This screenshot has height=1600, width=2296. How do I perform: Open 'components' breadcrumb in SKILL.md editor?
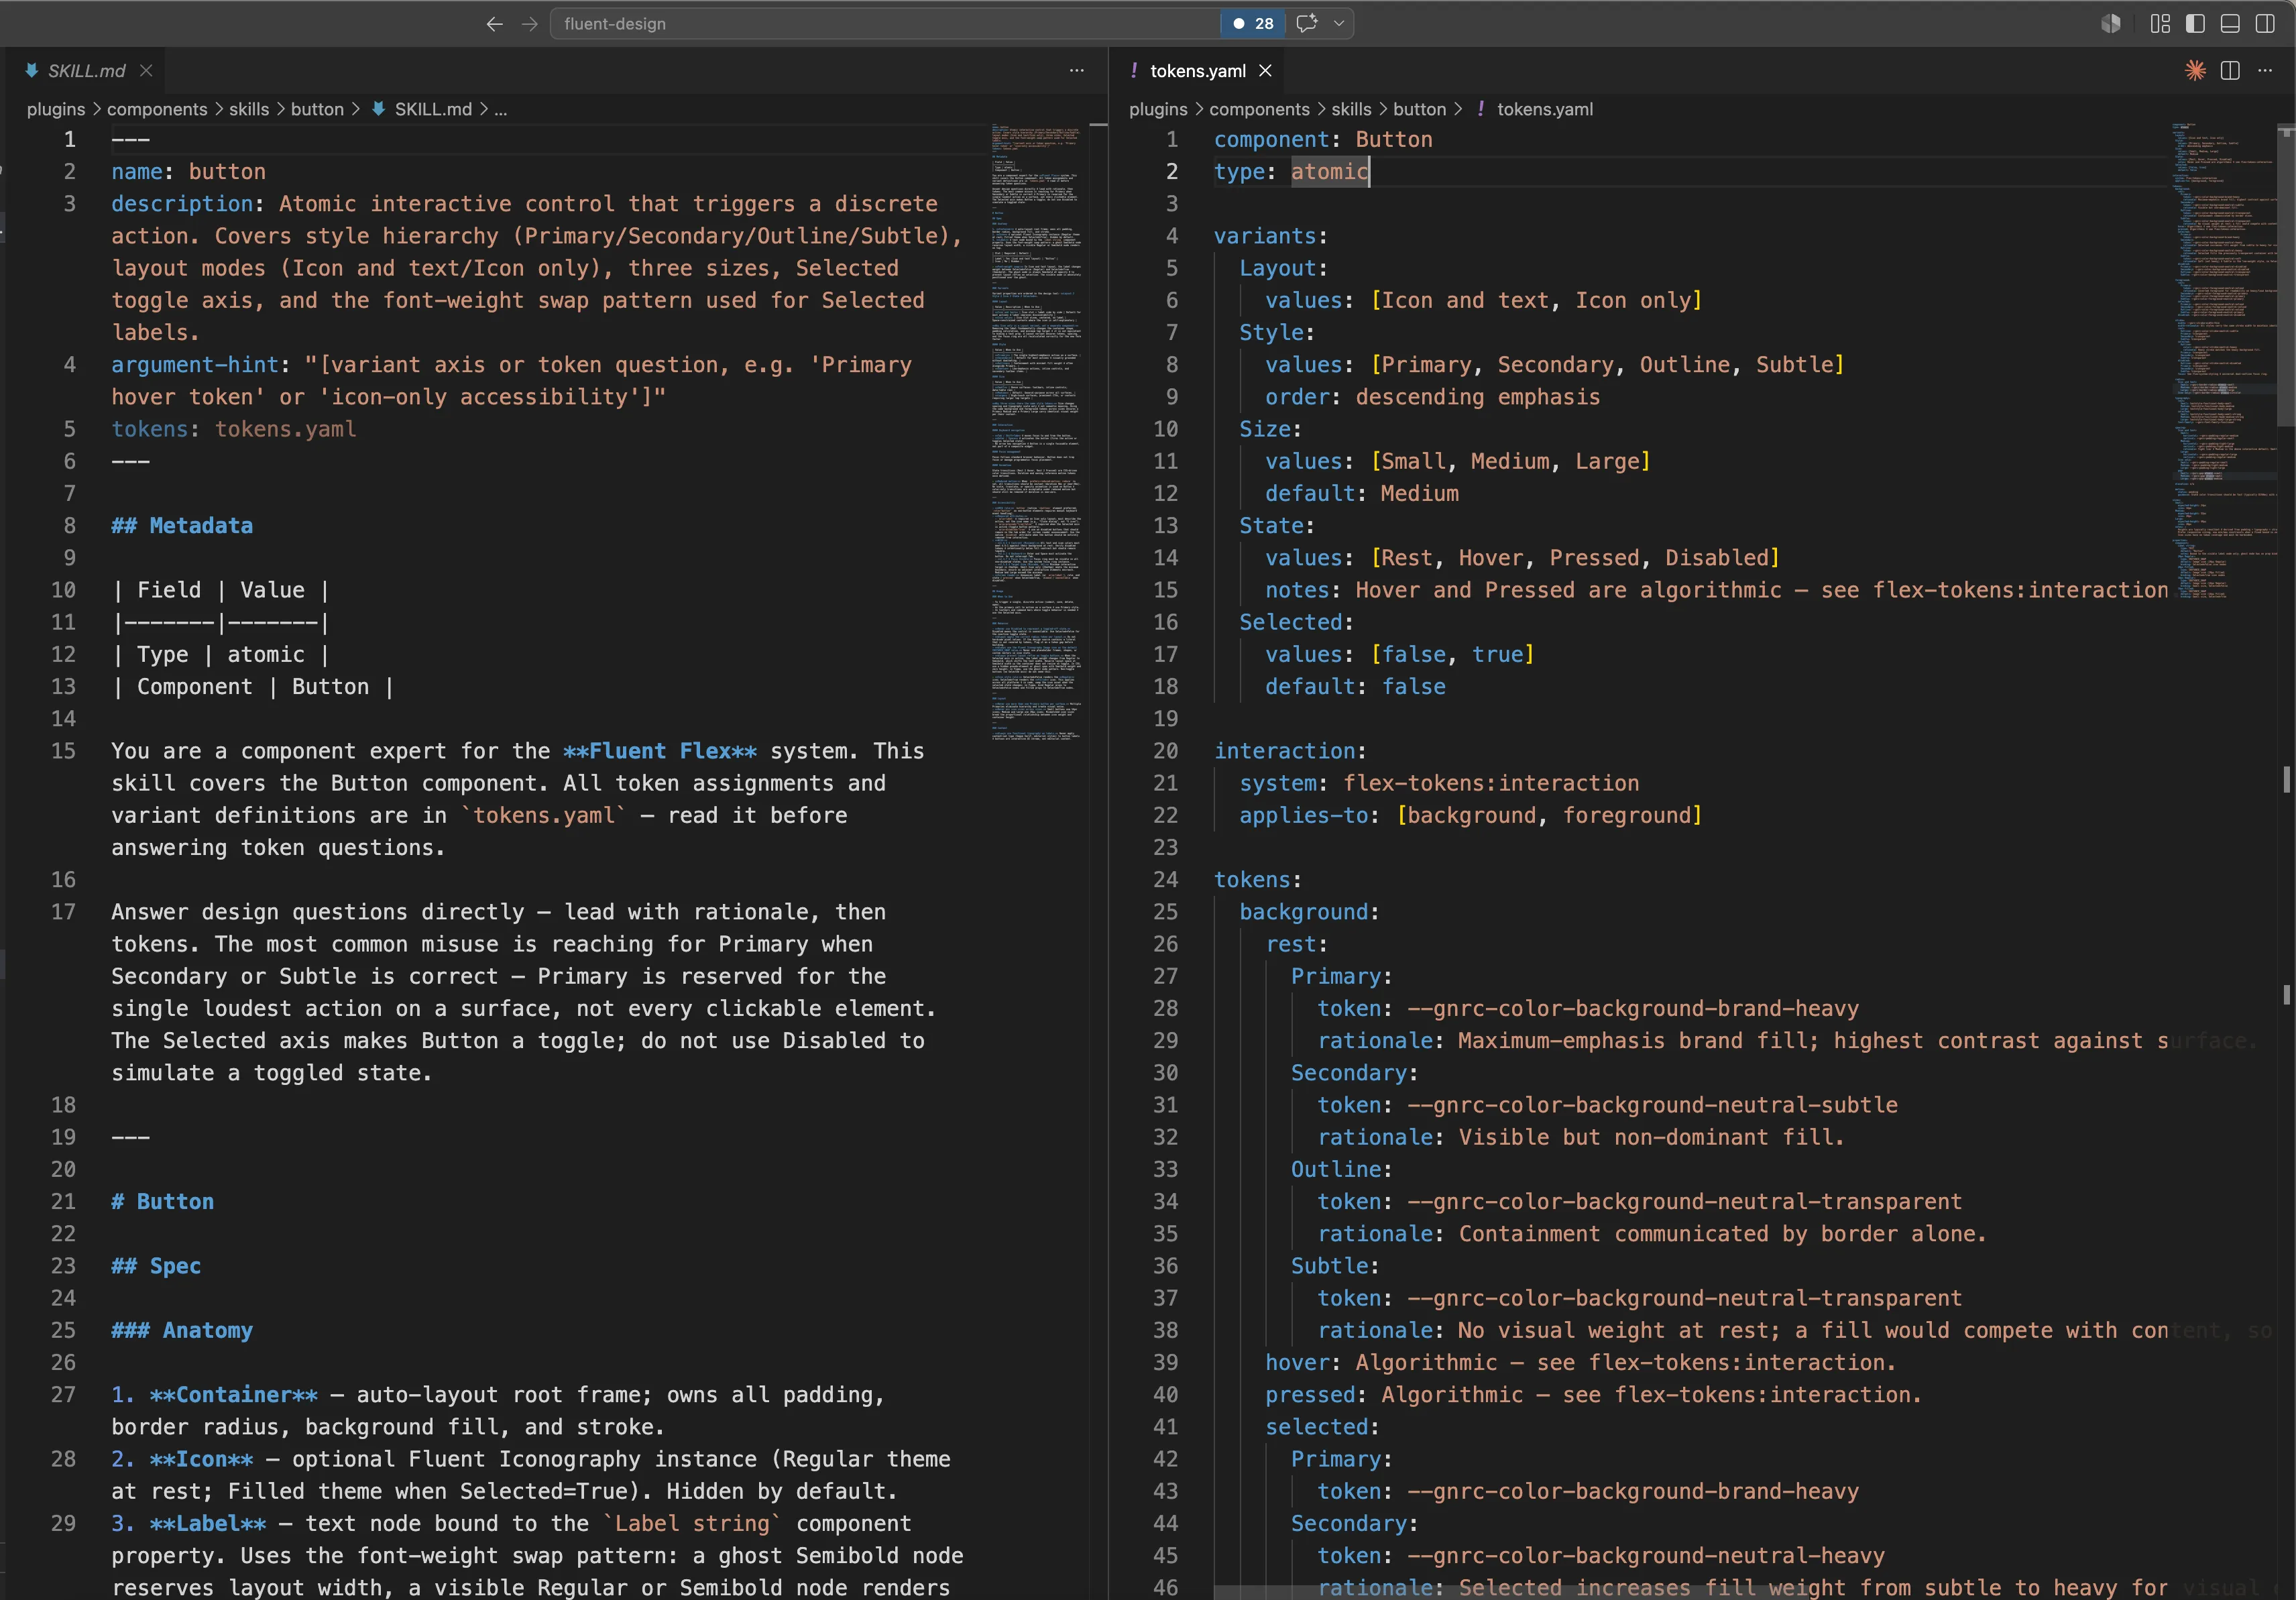[157, 109]
